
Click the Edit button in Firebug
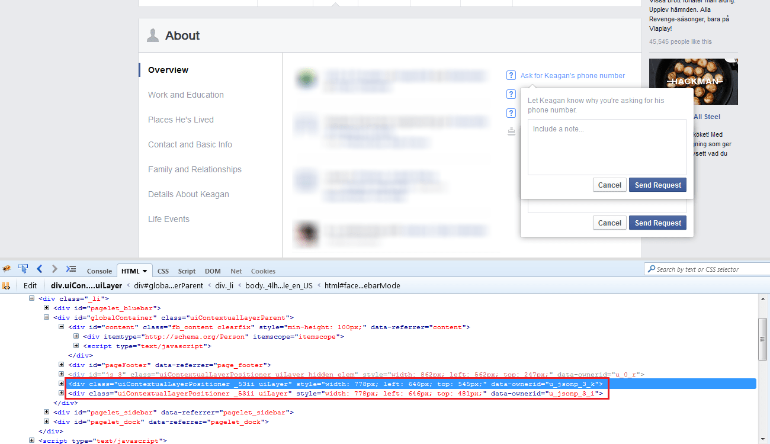point(30,285)
